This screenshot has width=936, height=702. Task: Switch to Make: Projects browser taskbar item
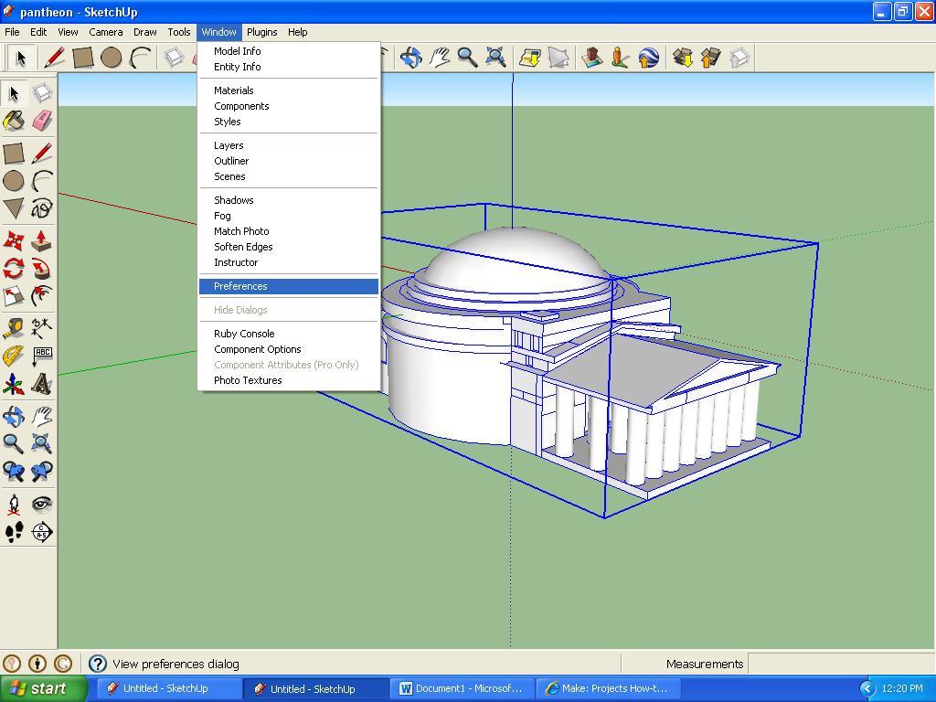609,689
